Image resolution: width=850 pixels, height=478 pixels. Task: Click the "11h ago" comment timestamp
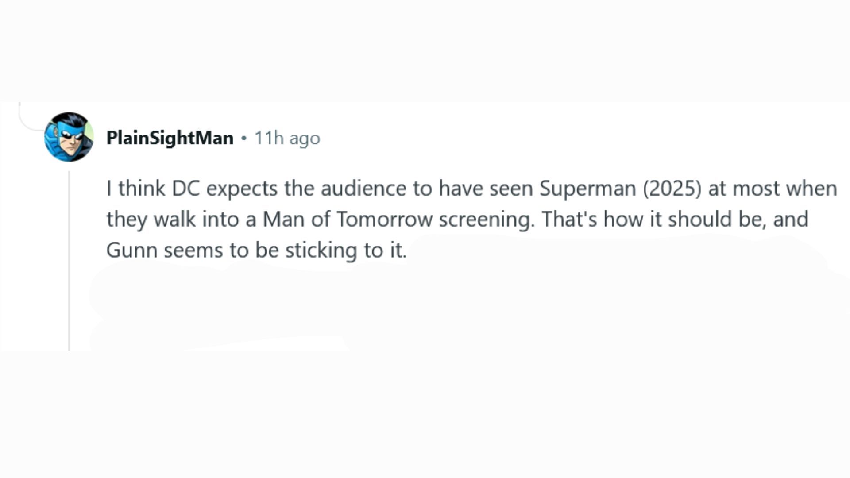287,138
